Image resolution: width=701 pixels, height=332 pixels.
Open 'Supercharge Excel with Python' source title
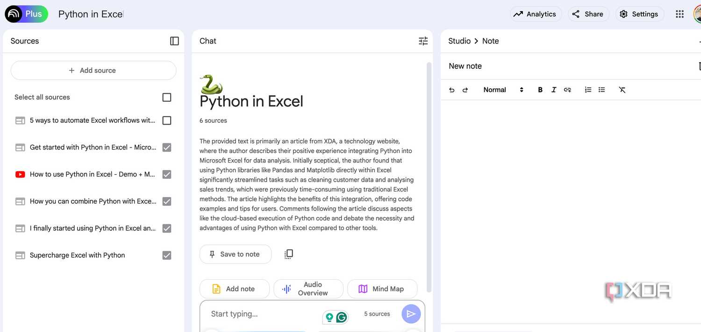(77, 255)
